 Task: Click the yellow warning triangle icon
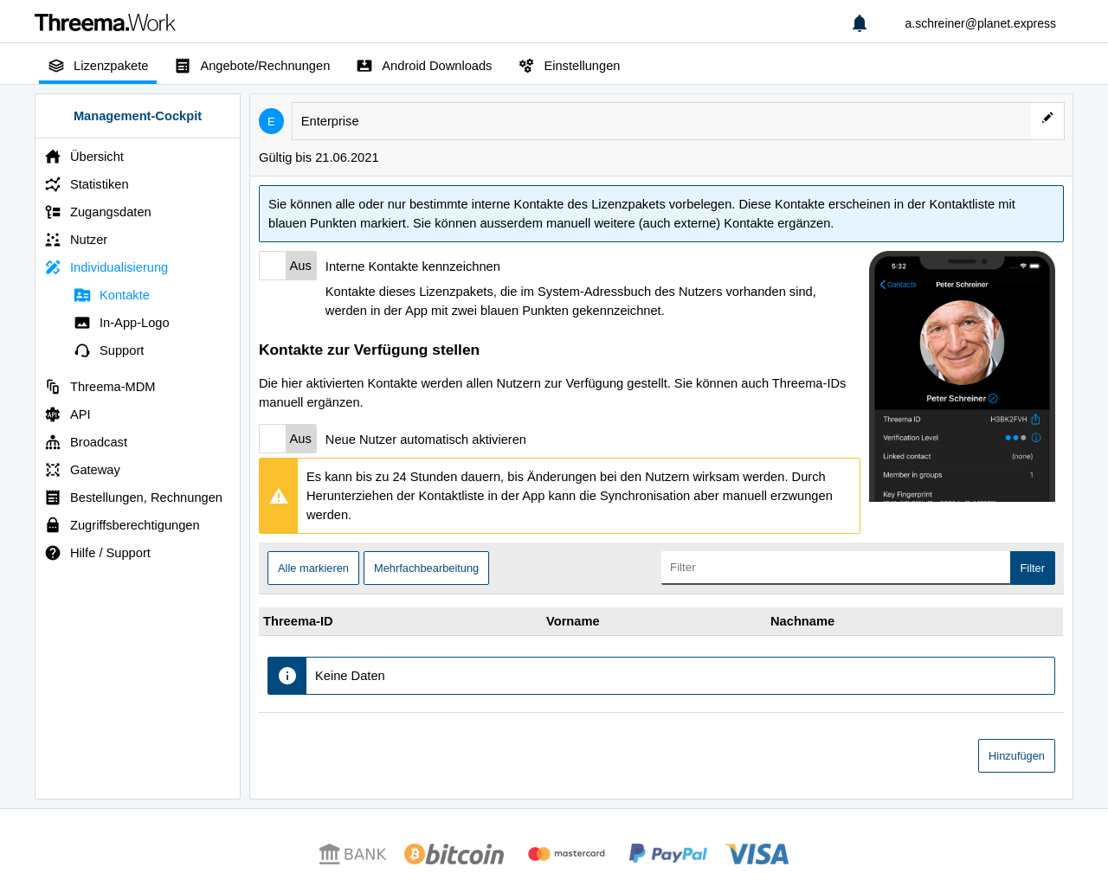(x=279, y=496)
